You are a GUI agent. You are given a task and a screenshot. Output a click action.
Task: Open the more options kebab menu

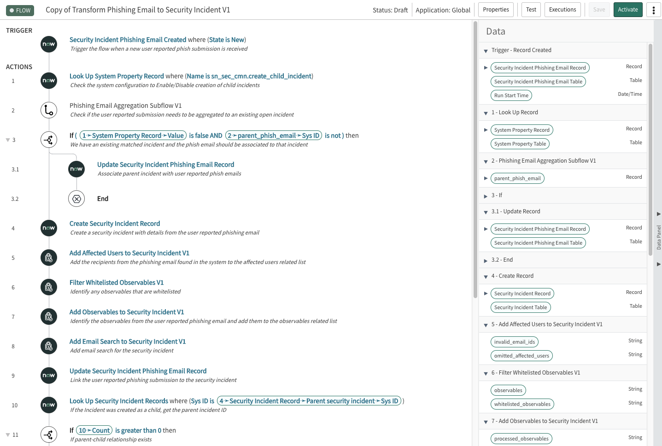[653, 10]
